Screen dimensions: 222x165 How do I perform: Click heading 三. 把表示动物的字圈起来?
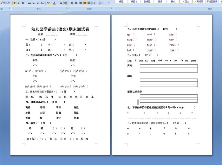coord(40,92)
